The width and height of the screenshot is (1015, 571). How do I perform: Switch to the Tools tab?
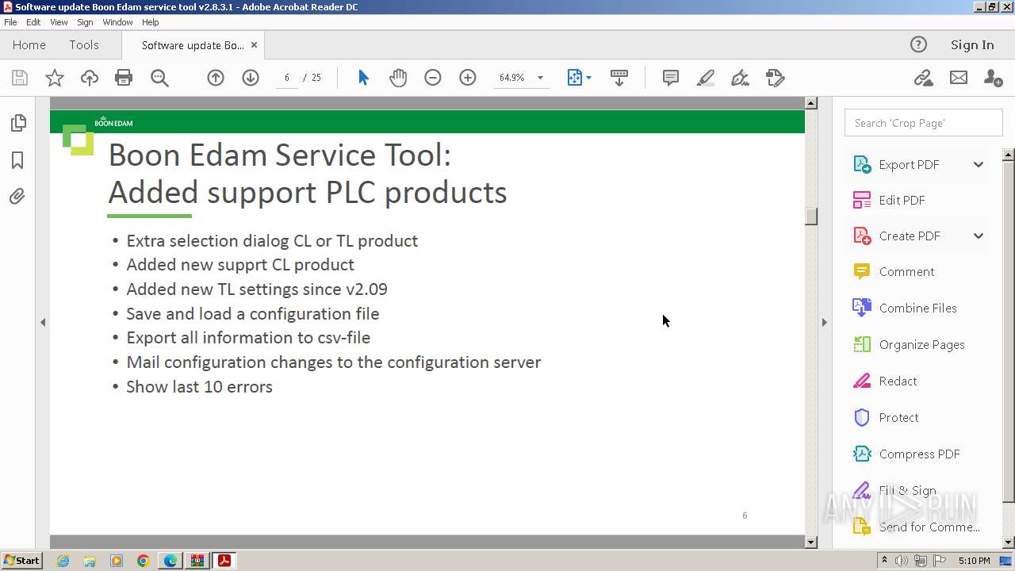click(x=84, y=44)
